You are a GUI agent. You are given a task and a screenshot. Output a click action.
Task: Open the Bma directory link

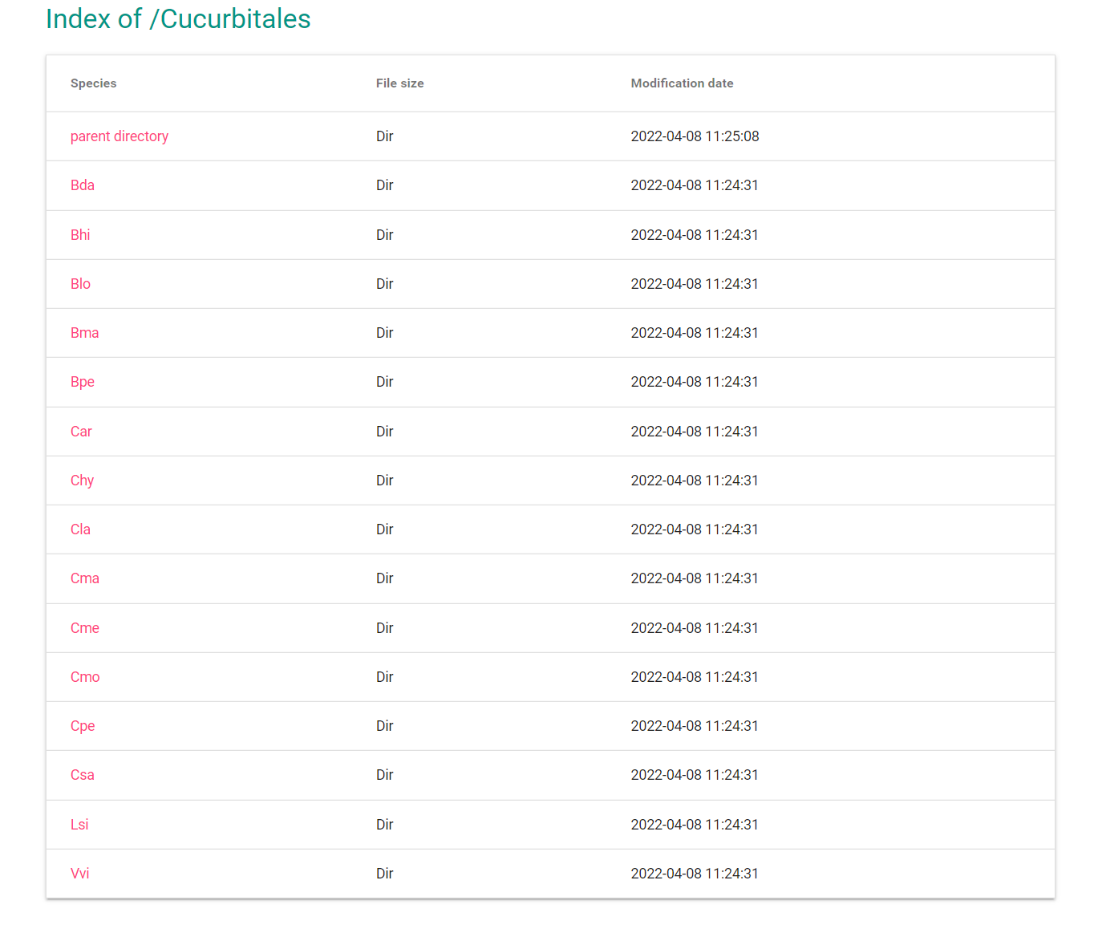click(85, 333)
